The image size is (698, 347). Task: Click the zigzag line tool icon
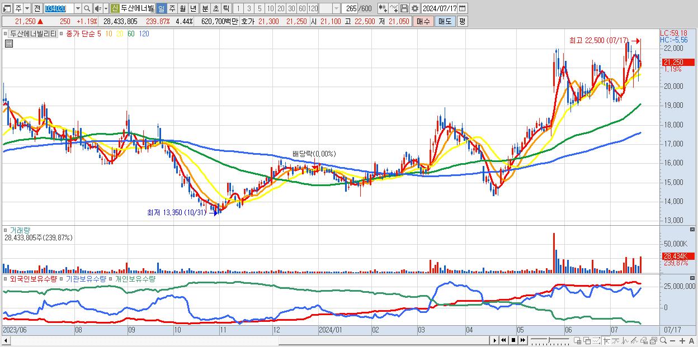pyautogui.click(x=625, y=340)
